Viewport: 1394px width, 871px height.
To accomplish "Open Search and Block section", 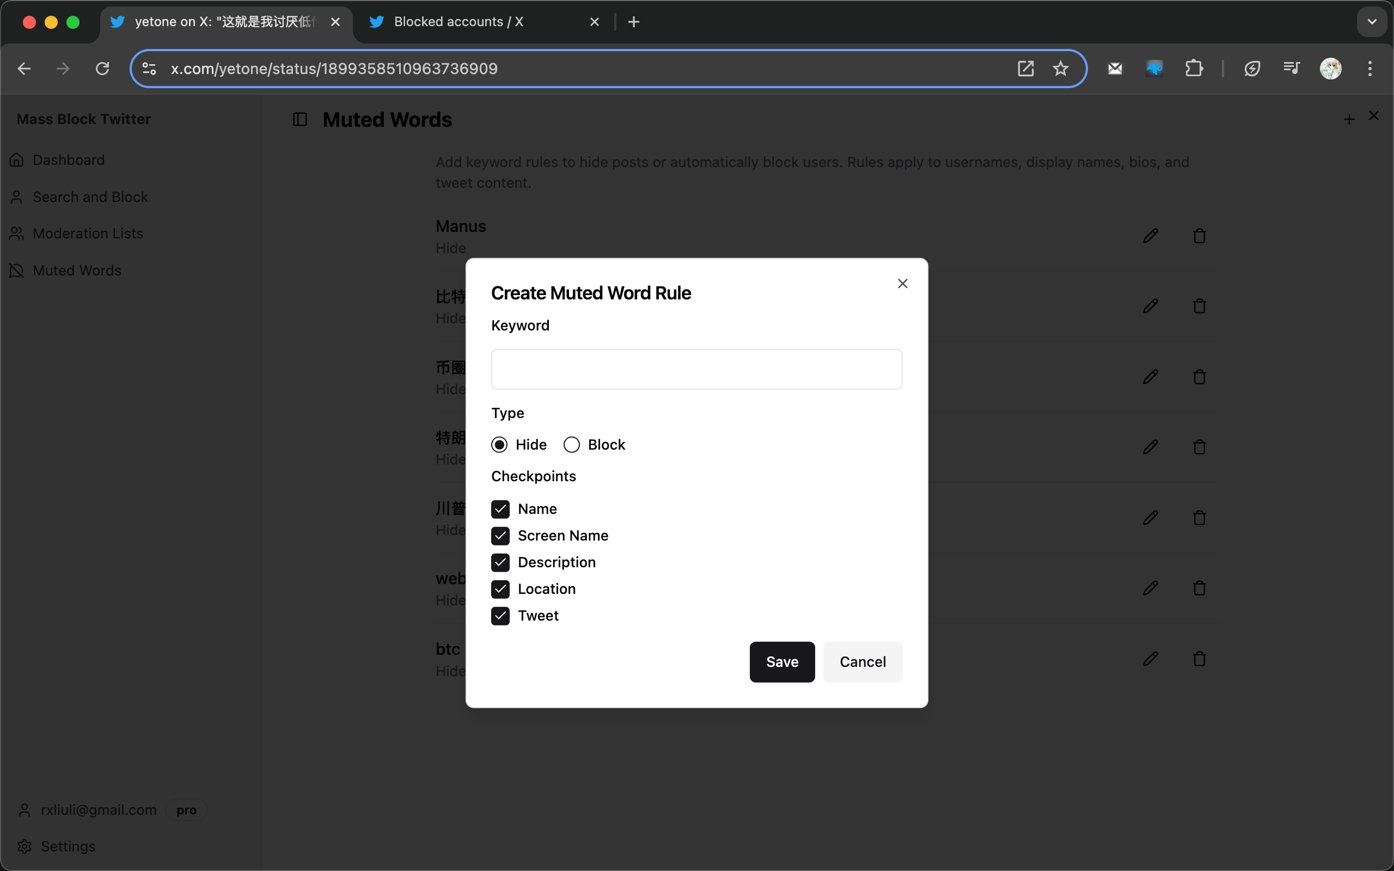I will 90,197.
